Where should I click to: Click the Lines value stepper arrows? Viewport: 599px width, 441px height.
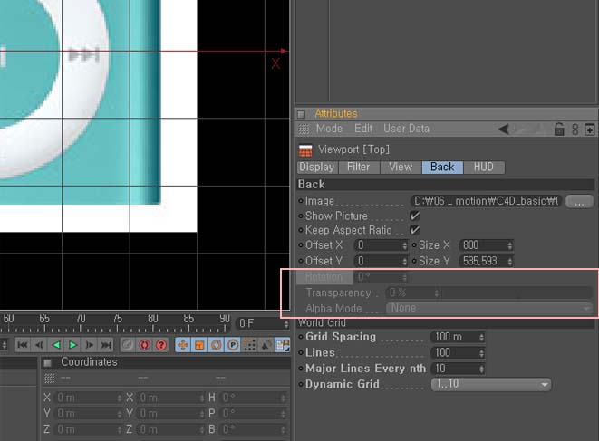point(482,353)
